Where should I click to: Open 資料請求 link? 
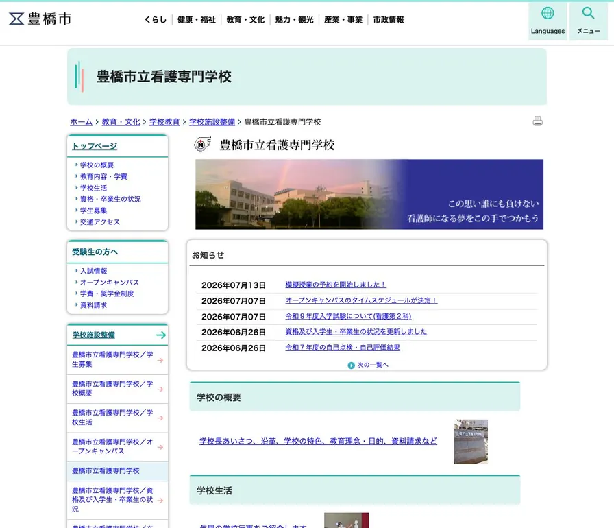click(x=93, y=304)
